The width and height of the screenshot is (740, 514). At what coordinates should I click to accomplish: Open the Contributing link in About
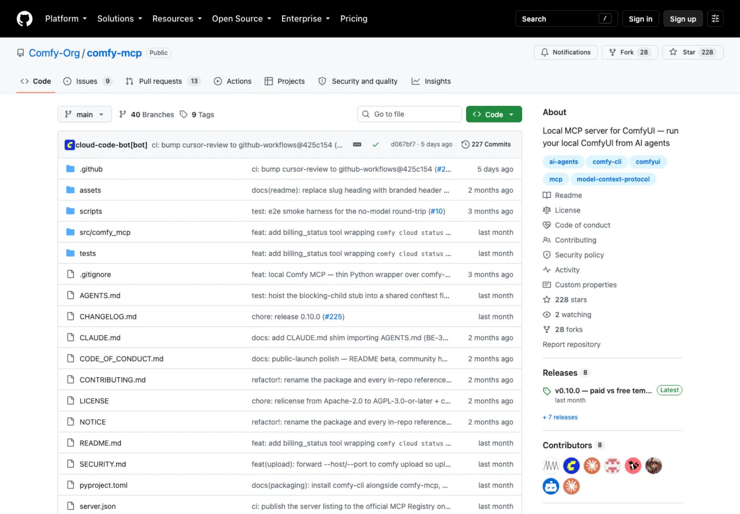point(570,240)
